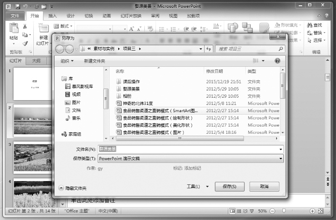Click the search magnifier icon in dialog

tap(280, 49)
